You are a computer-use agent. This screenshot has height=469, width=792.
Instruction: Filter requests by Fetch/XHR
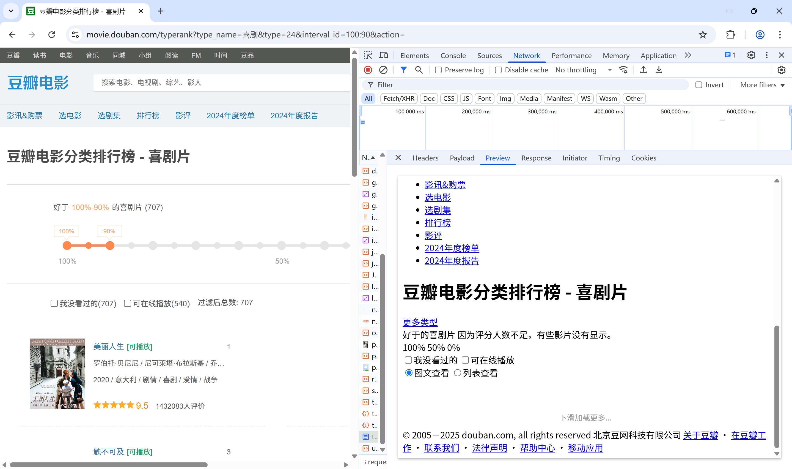[x=399, y=99]
